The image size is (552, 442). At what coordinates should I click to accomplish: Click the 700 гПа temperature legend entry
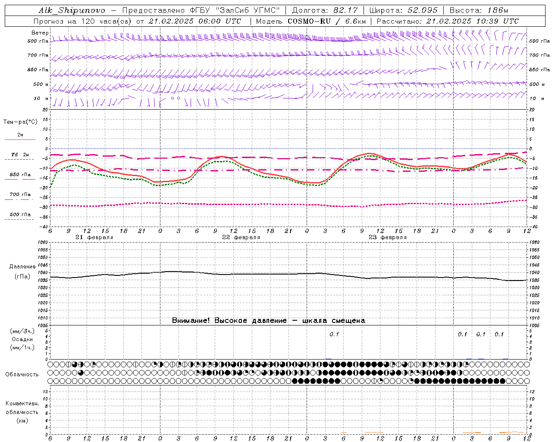(x=20, y=195)
